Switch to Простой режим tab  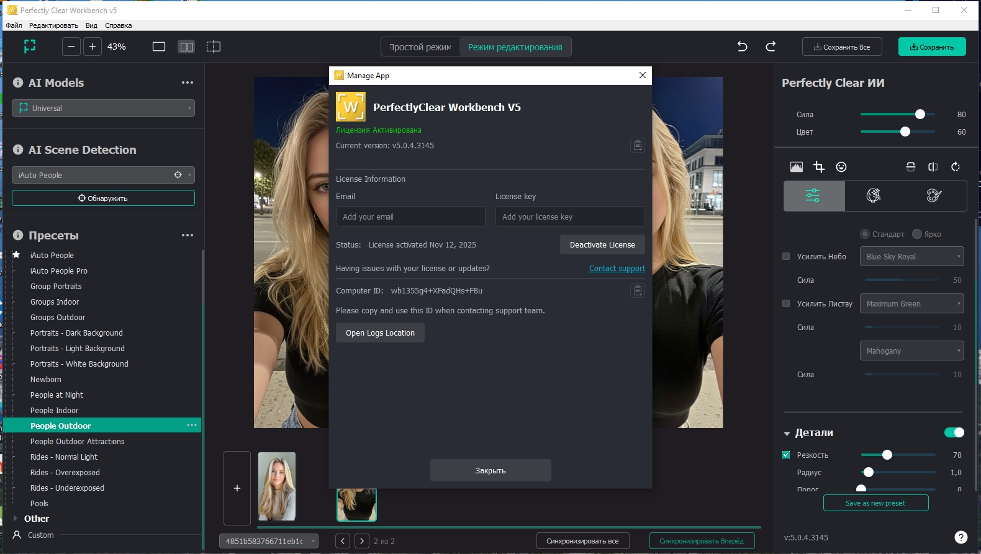(420, 47)
